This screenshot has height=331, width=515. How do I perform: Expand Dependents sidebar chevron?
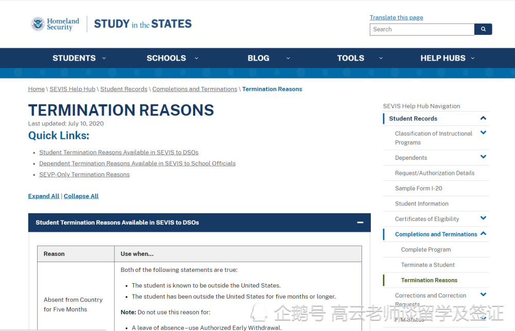pyautogui.click(x=483, y=157)
